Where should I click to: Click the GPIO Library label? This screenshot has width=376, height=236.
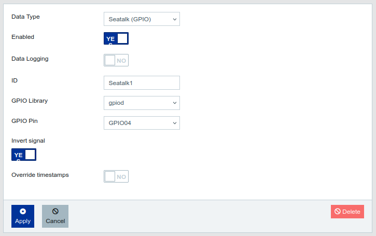30,101
